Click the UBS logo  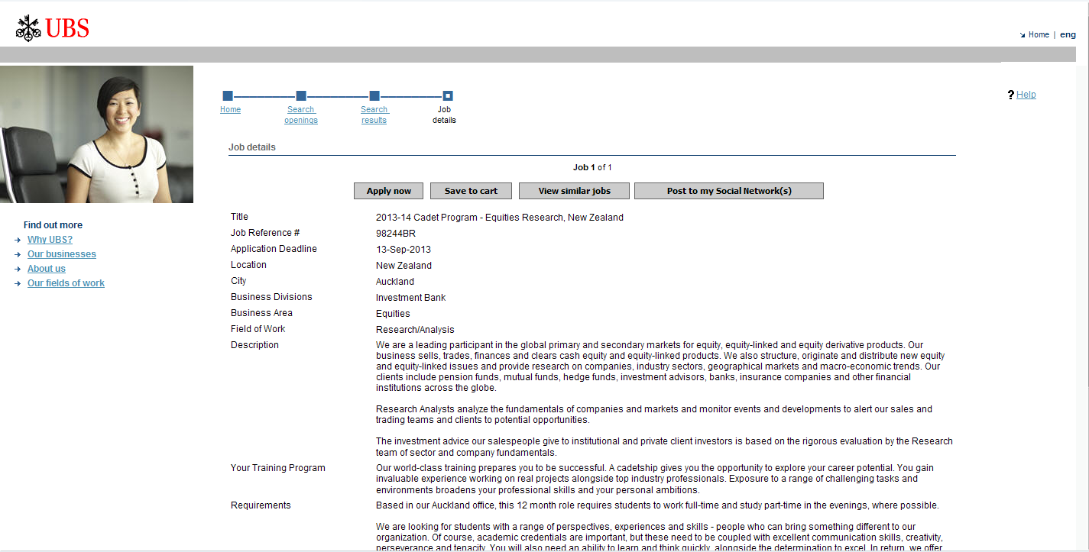click(x=53, y=28)
